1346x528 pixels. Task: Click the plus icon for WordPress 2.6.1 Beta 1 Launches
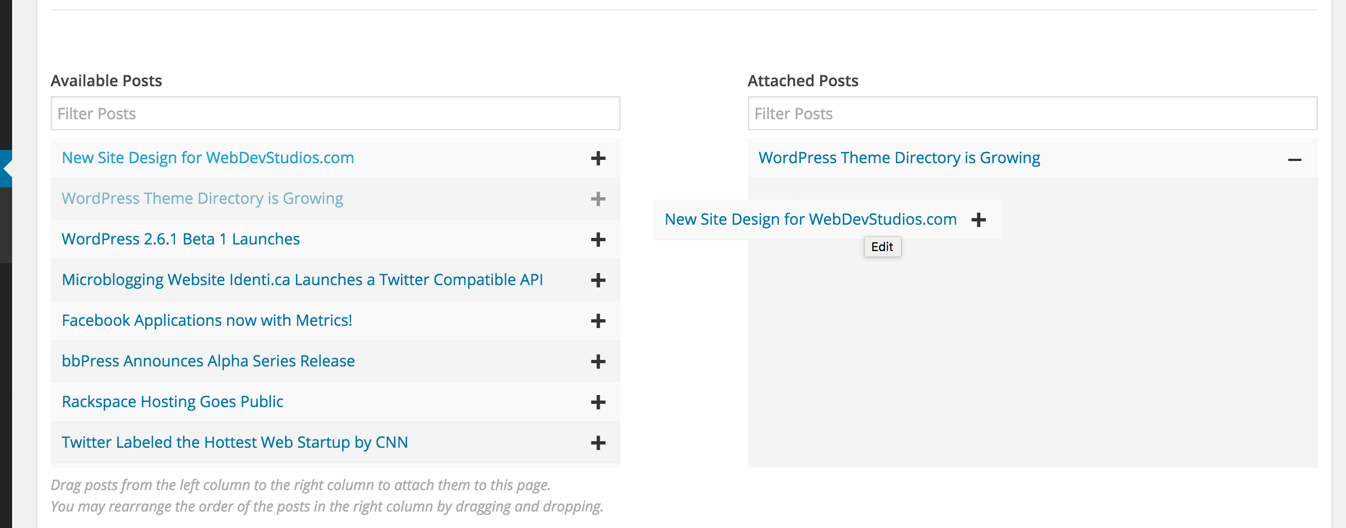[x=598, y=240]
